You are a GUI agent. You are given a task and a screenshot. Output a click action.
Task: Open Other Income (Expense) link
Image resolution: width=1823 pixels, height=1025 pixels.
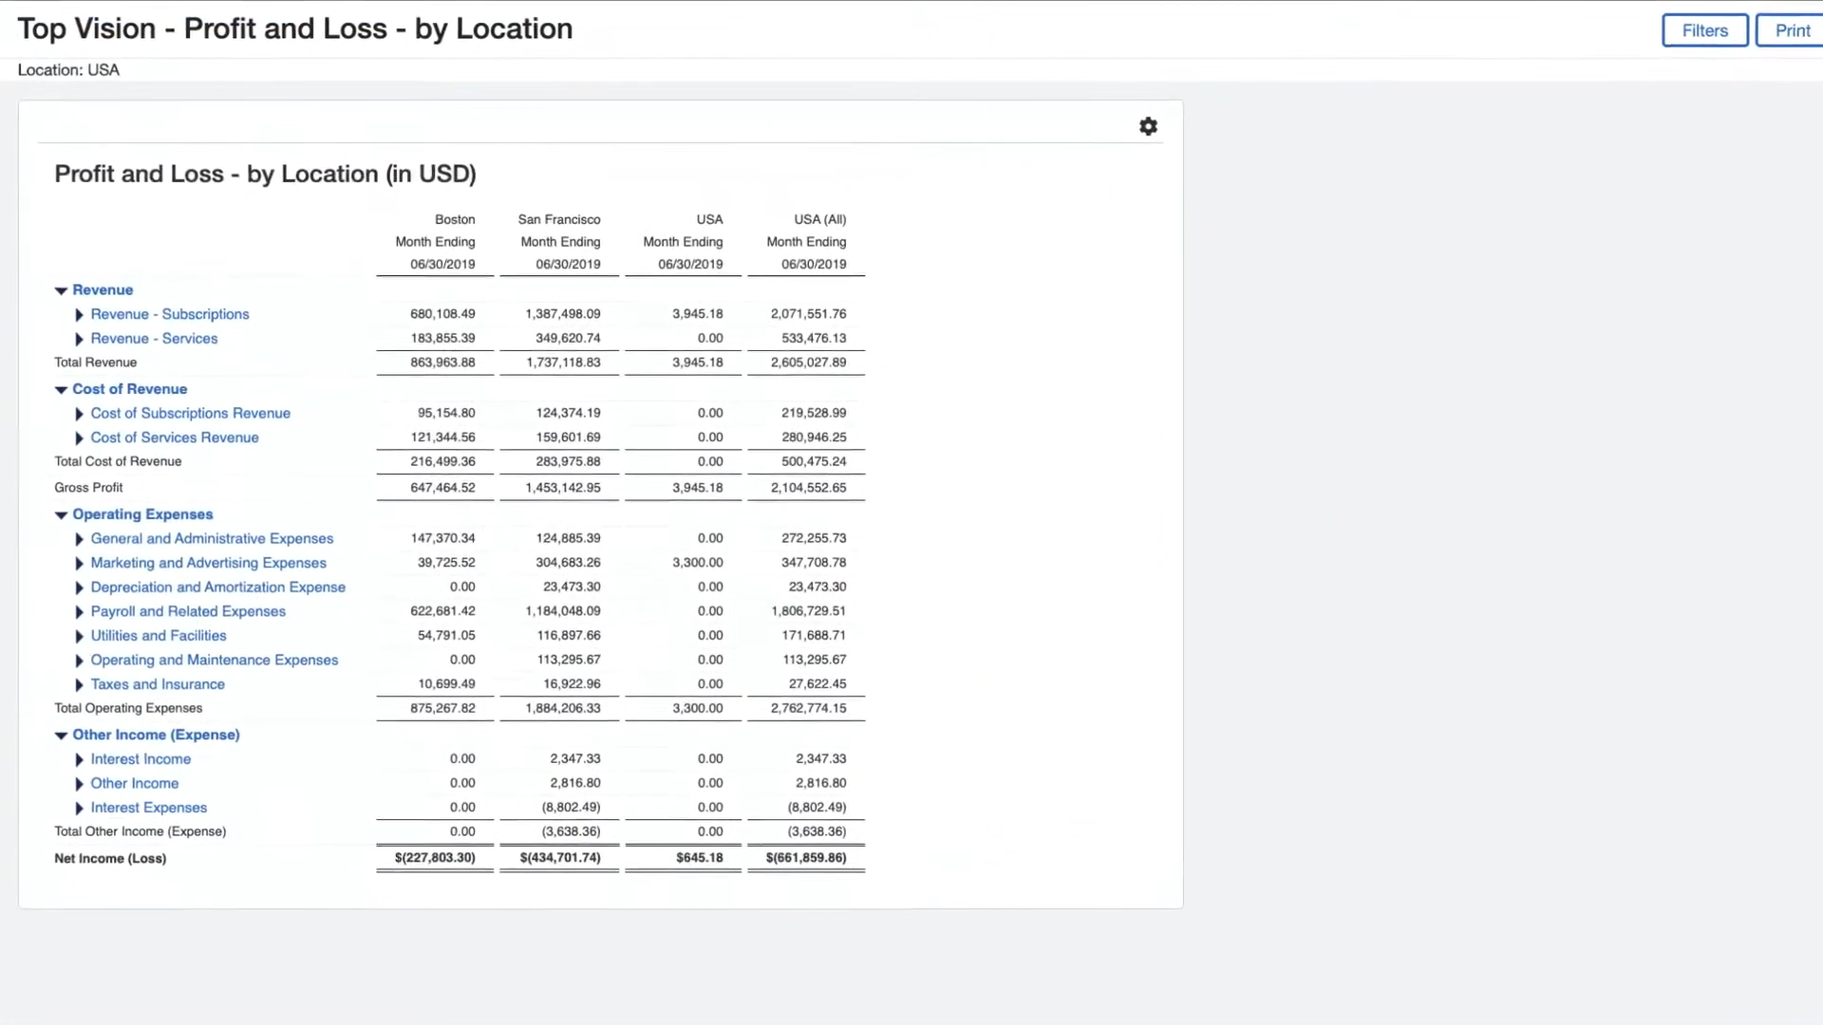[156, 735]
